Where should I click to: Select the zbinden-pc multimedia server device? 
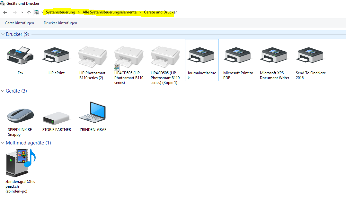(x=21, y=163)
